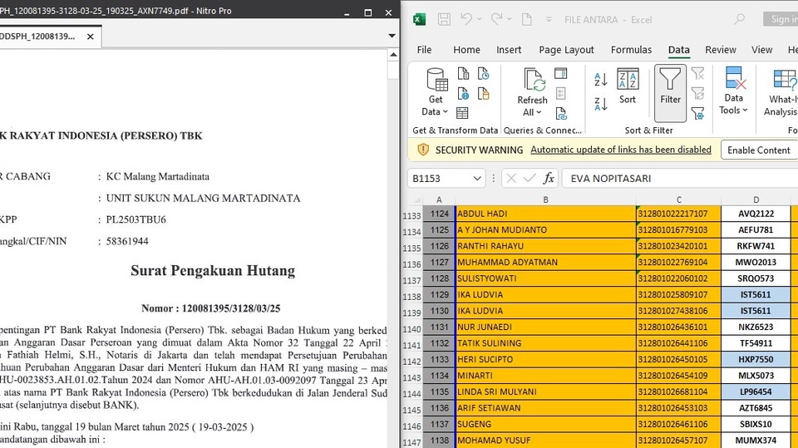798x448 pixels.
Task: Select cell LINDA SRI MULYANI
Action: click(545, 392)
